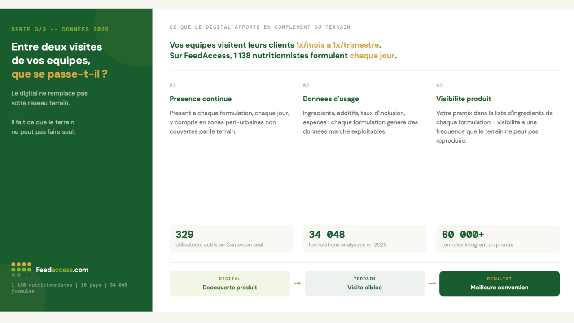574x323 pixels.
Task: Select the heading Presence continue
Action: pyautogui.click(x=201, y=99)
